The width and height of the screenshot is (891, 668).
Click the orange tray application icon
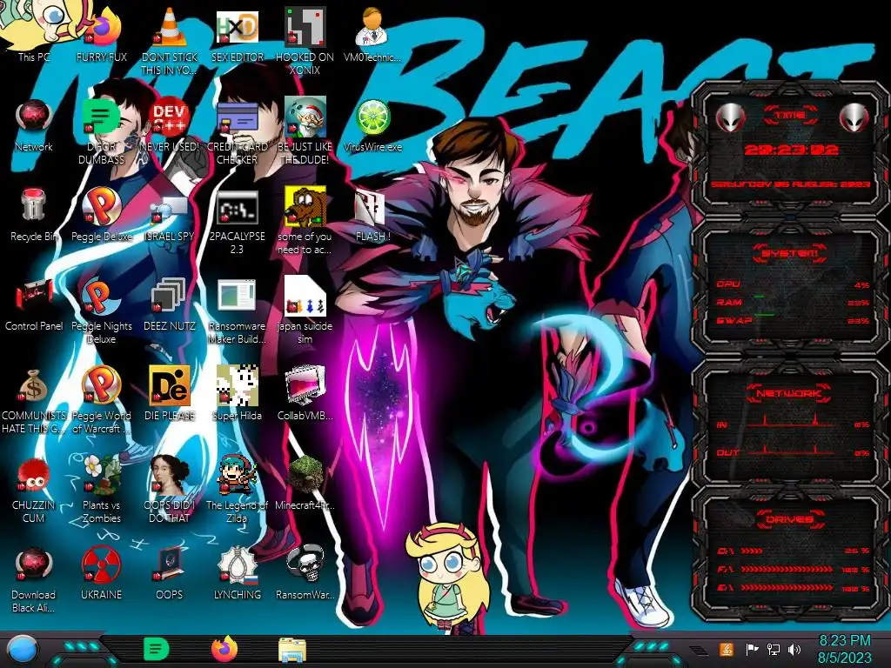tap(727, 649)
